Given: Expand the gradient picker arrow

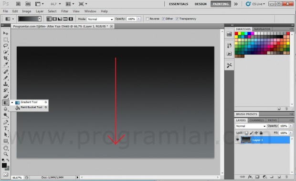Looking at the screenshot, I should tap(40, 19).
